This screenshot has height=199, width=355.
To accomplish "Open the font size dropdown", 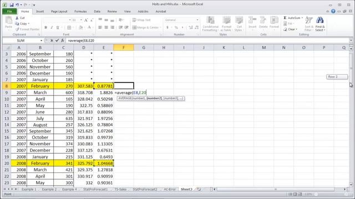I will coord(81,20).
